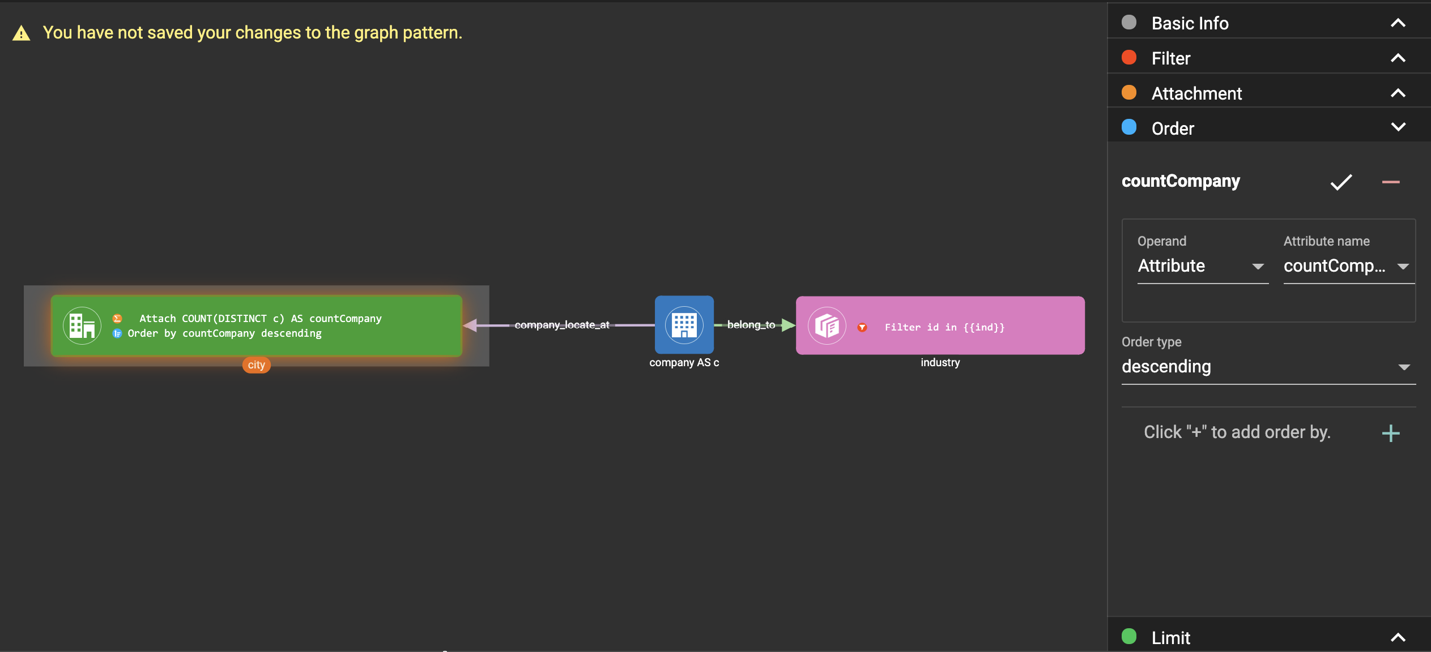This screenshot has width=1431, height=652.
Task: Click the orange attach sigma icon on the city node
Action: point(117,319)
